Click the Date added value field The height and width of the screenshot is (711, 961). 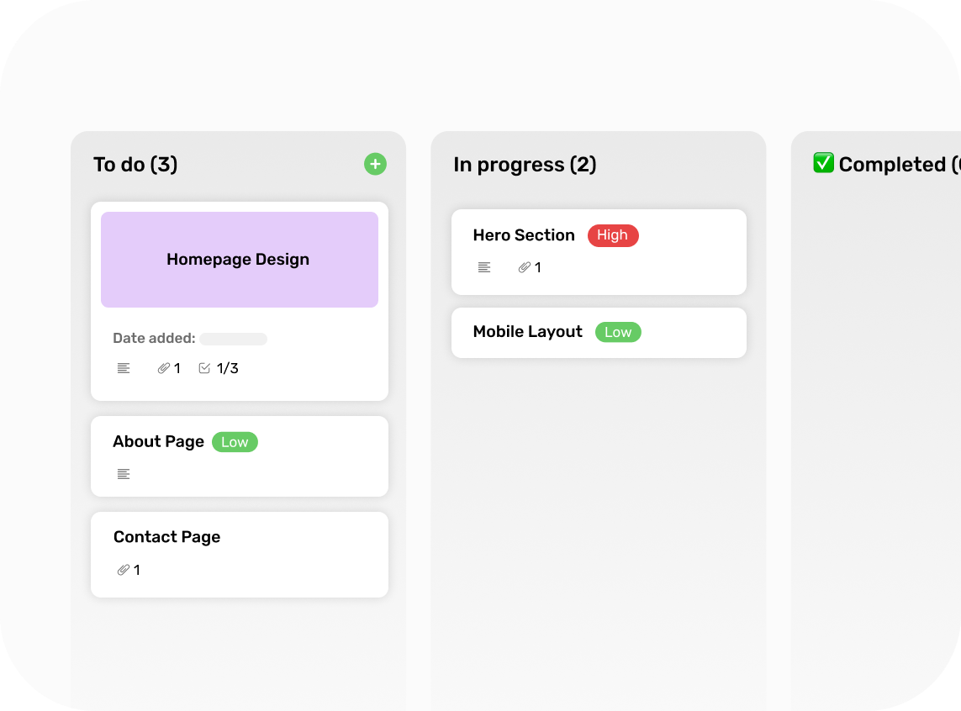[x=233, y=339]
